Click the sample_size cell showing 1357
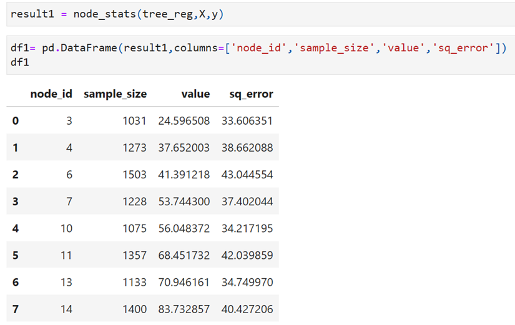The width and height of the screenshot is (515, 325). pyautogui.click(x=134, y=255)
